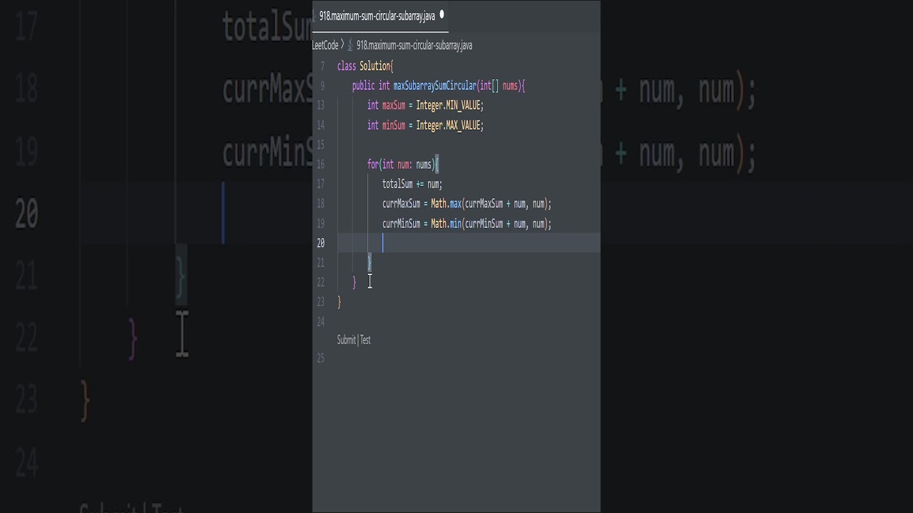Click line number 7 in the gutter
This screenshot has height=513, width=913.
coord(322,66)
